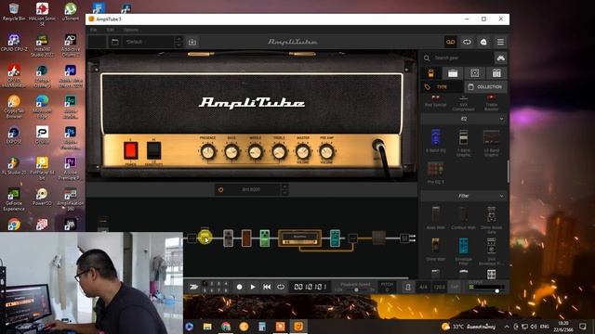This screenshot has width=595, height=334.
Task: Click the tempo BPM value field
Action: pyautogui.click(x=439, y=288)
